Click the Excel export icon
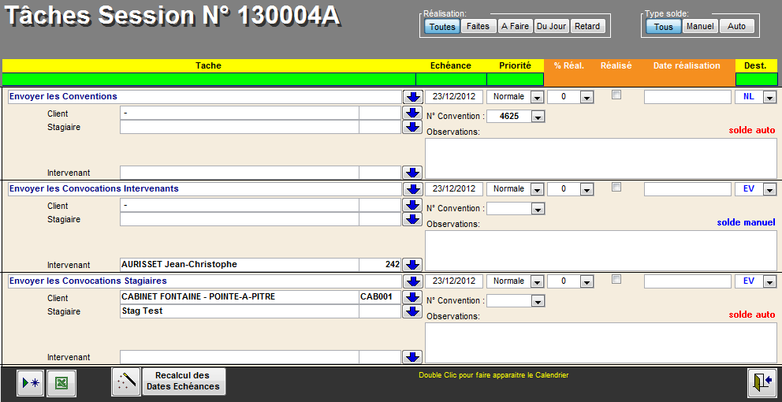Screen dimensions: 782x402 (x=61, y=383)
